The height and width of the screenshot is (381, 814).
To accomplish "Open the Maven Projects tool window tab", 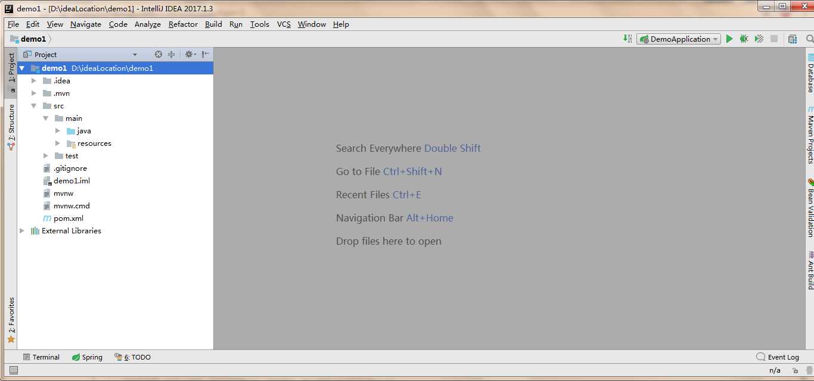I will (810, 136).
